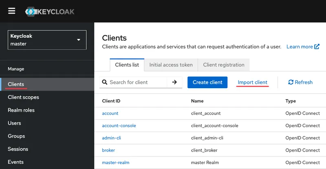Open Client scopes in sidebar
Screen dimensions: 326x169
(23, 97)
